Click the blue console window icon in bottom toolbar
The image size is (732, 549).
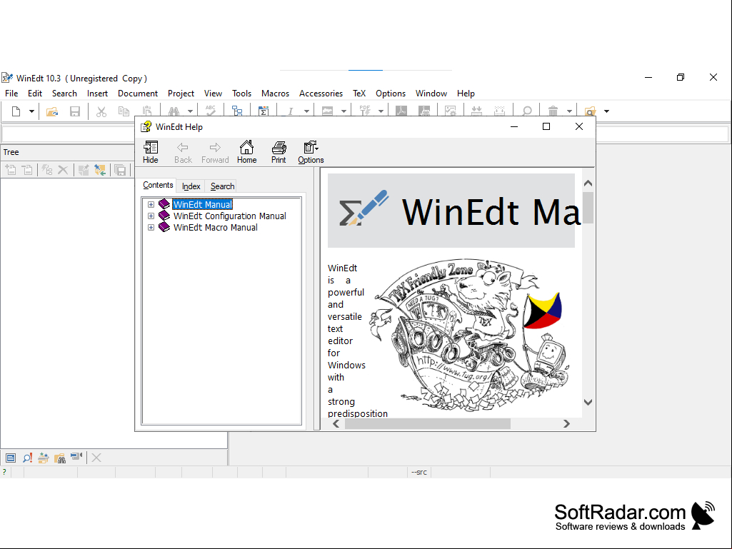11,458
